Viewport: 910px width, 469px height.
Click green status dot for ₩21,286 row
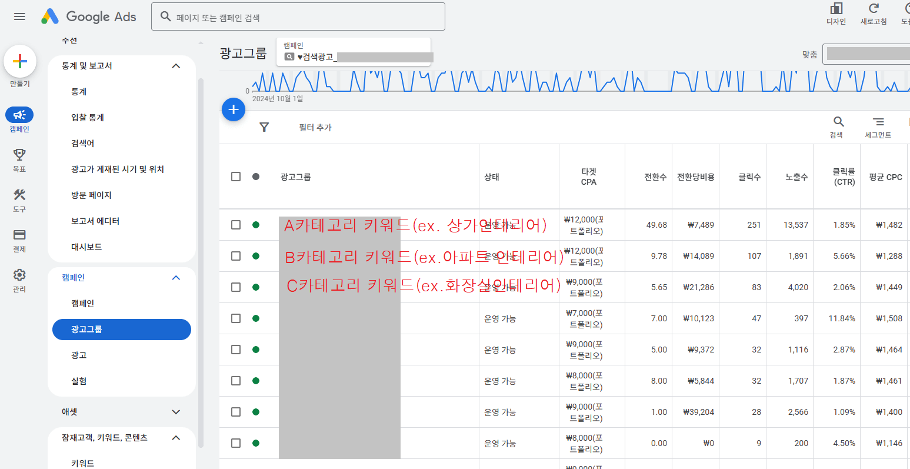[256, 287]
